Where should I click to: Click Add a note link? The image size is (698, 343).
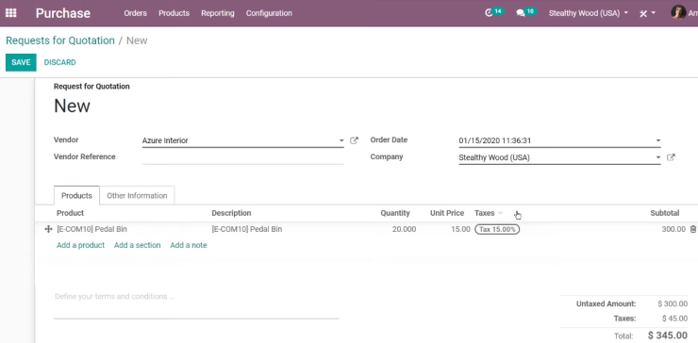[x=189, y=245]
